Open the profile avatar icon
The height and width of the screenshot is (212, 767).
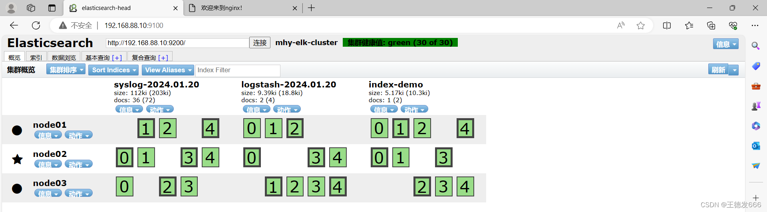(x=11, y=8)
